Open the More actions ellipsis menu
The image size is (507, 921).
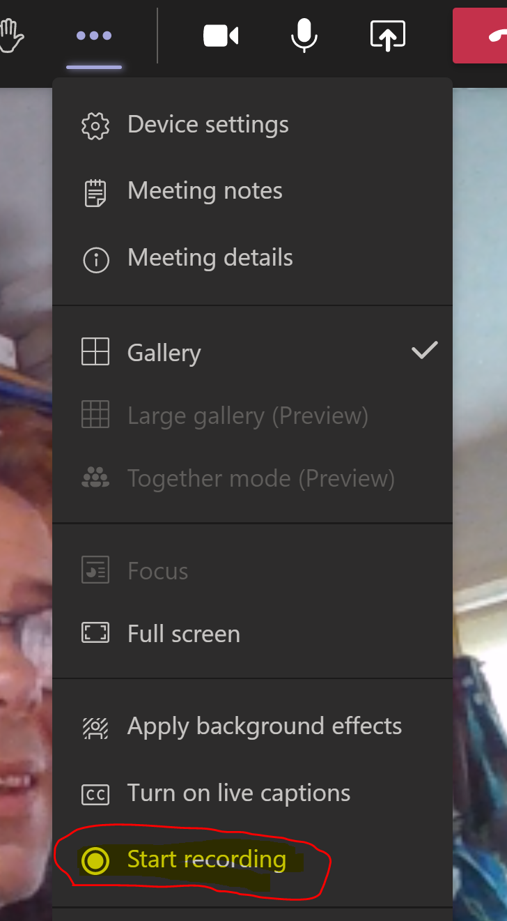point(94,36)
